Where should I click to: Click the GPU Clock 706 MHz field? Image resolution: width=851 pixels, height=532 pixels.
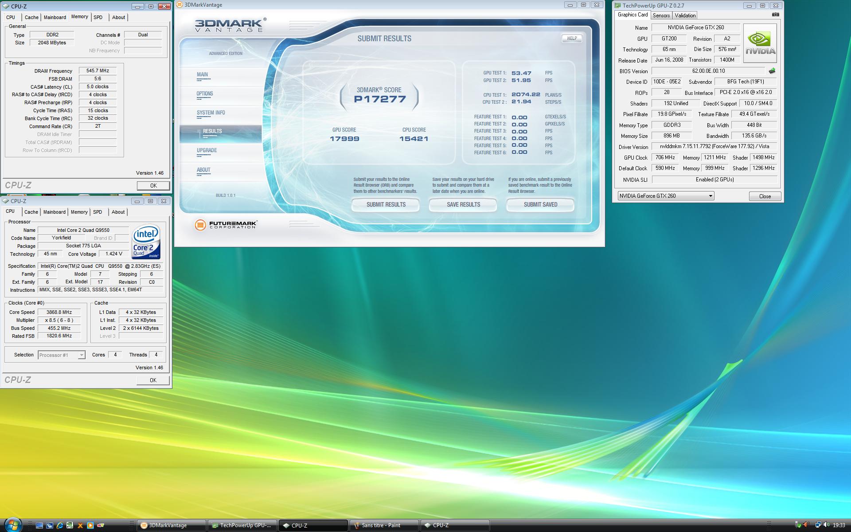tap(665, 157)
